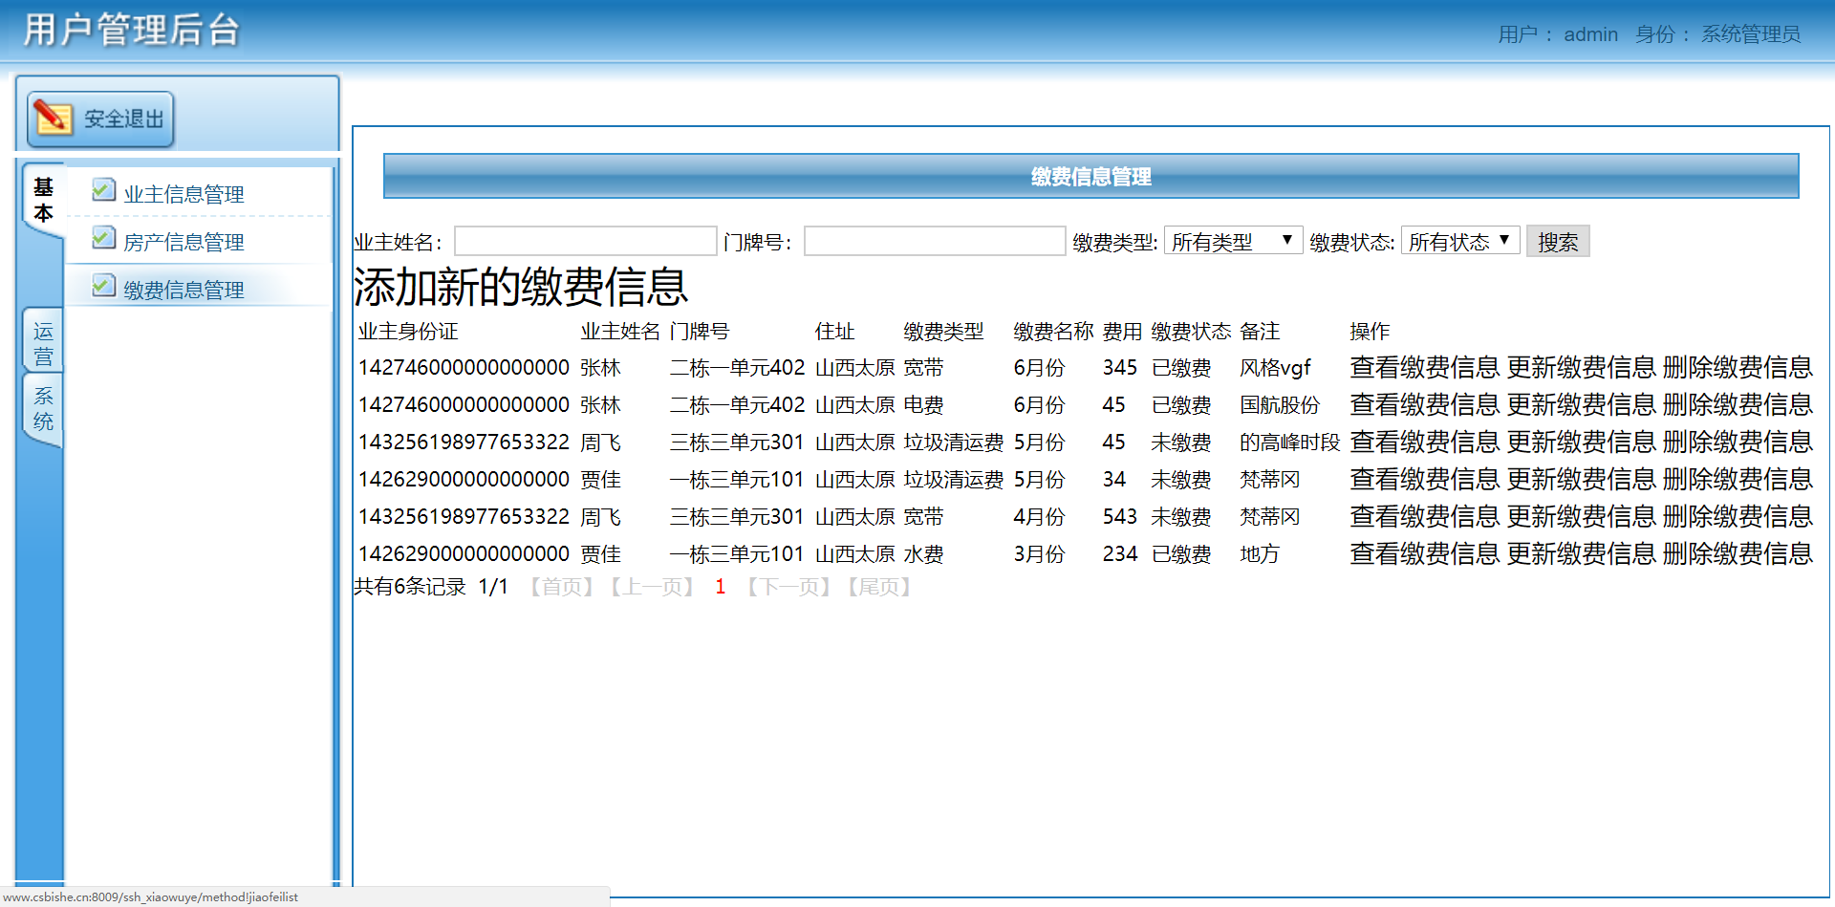Click the green check icon beside 房产信息管理
This screenshot has width=1835, height=907.
pyautogui.click(x=103, y=237)
